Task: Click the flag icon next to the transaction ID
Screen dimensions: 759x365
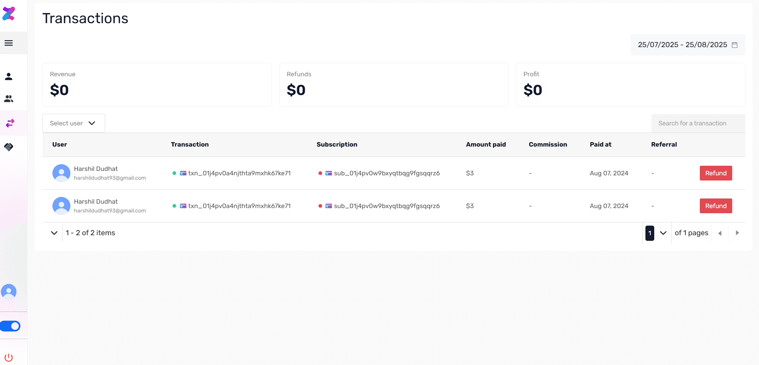Action: [183, 173]
